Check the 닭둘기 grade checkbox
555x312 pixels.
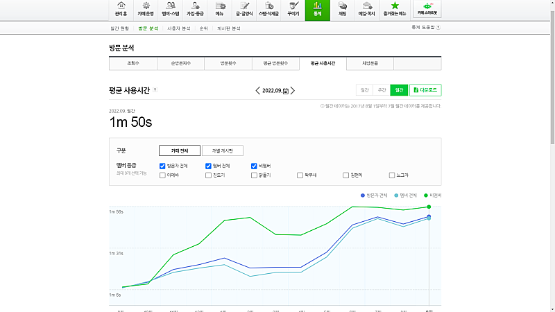(x=254, y=175)
